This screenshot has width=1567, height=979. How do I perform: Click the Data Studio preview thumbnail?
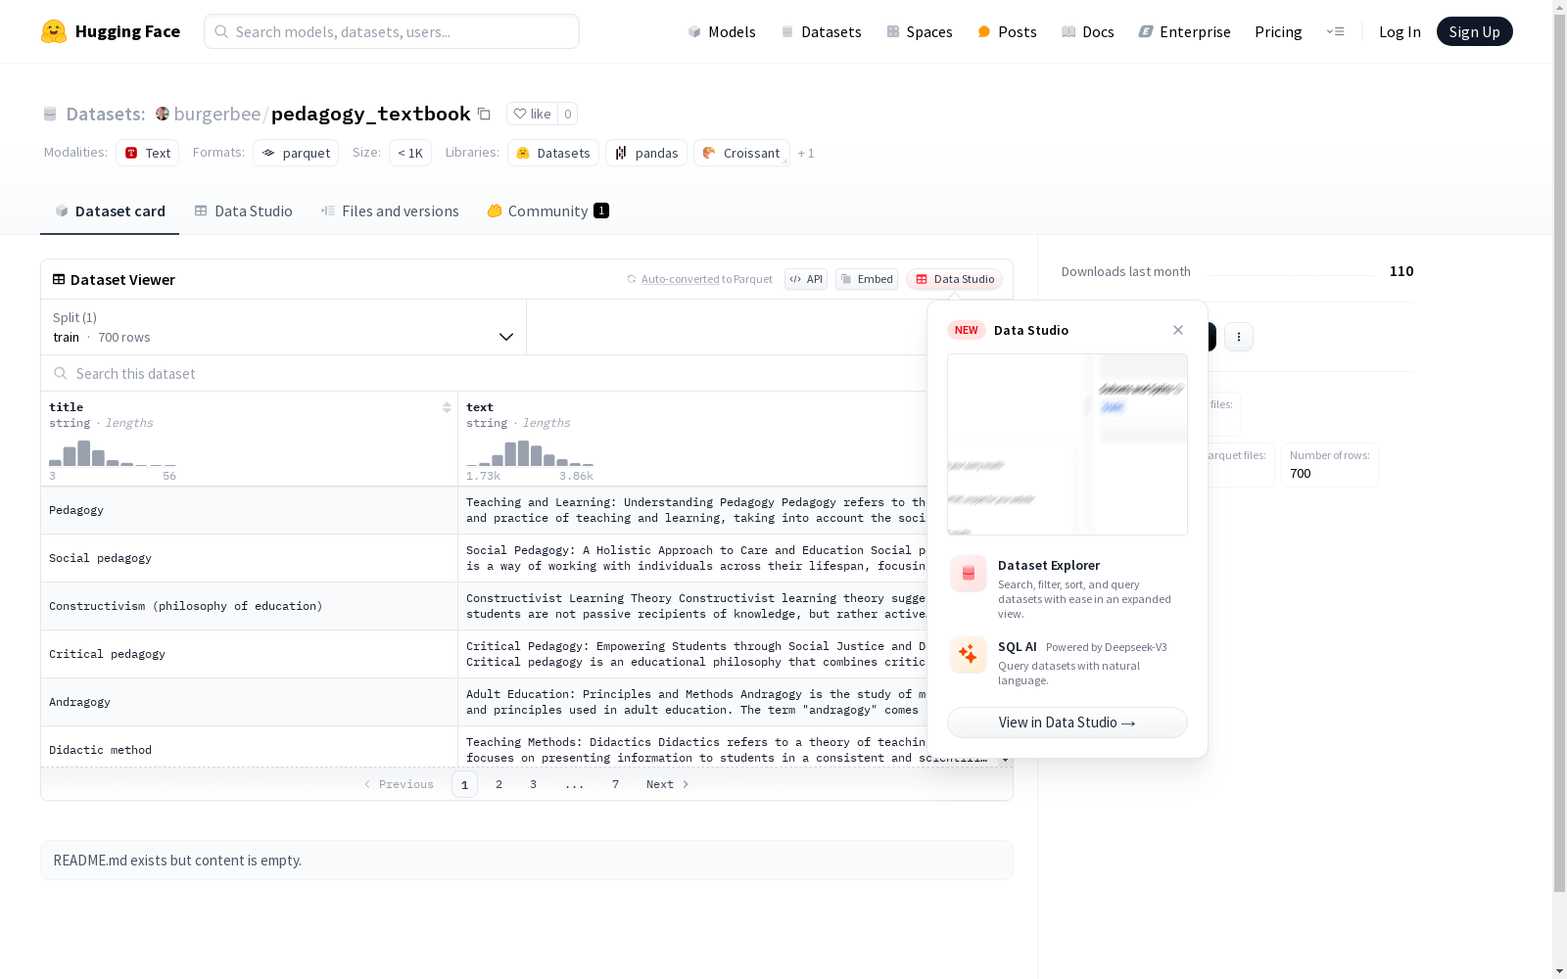point(1068,444)
